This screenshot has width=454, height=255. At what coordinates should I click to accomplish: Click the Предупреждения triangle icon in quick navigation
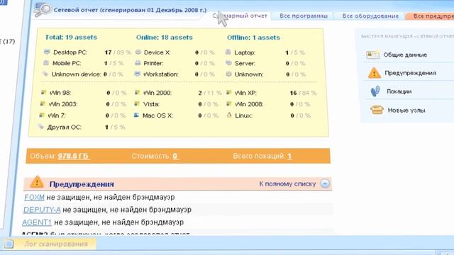tap(374, 73)
